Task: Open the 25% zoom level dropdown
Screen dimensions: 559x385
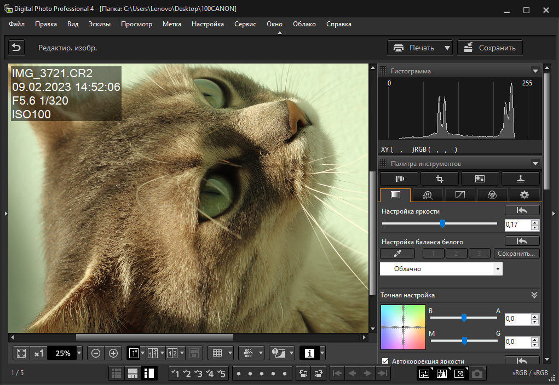Action: tap(79, 353)
